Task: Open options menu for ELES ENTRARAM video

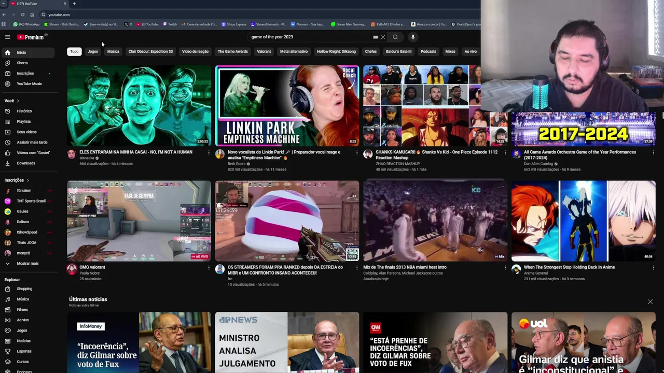Action: click(209, 153)
